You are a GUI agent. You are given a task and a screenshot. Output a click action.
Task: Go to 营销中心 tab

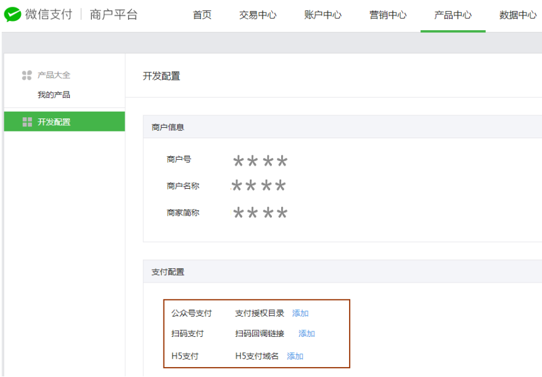point(388,15)
